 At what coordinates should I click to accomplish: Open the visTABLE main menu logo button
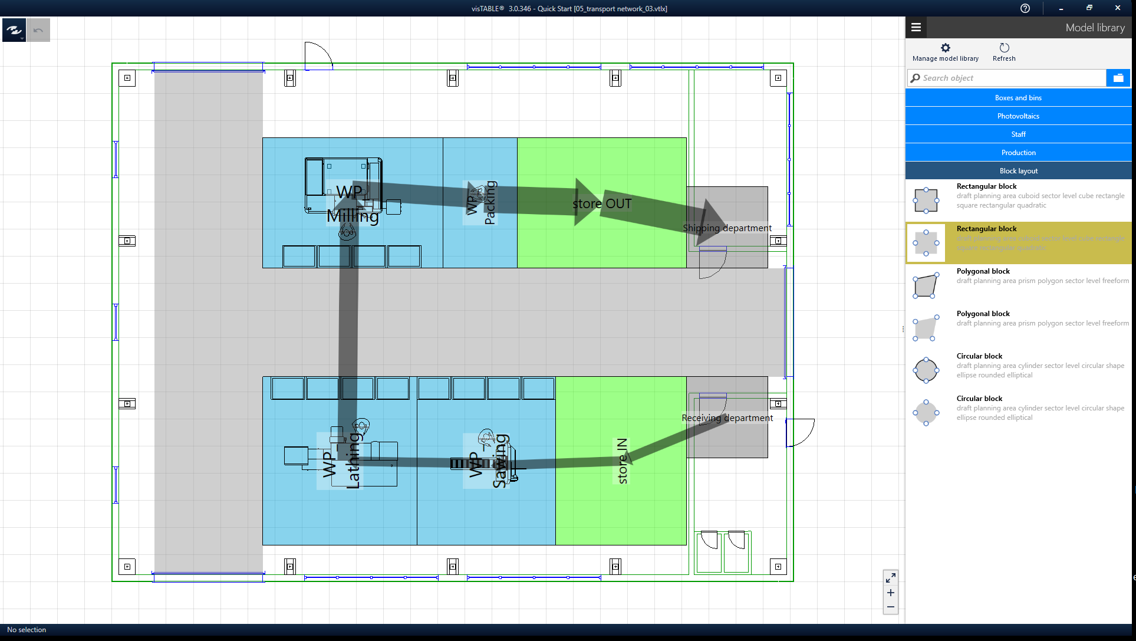(x=14, y=30)
